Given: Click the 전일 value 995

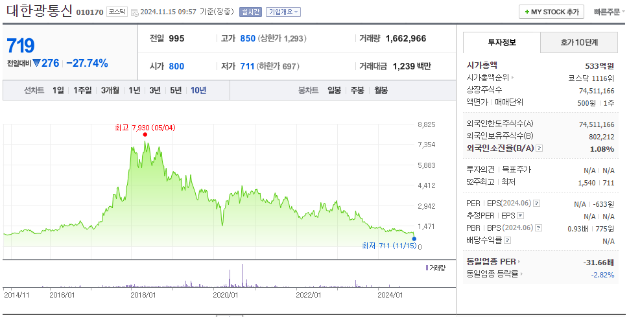Looking at the screenshot, I should (176, 38).
